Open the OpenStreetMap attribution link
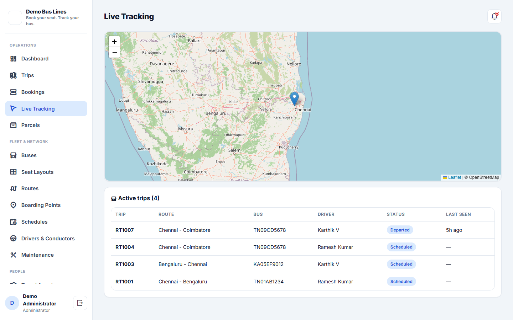This screenshot has width=513, height=320. (484, 177)
